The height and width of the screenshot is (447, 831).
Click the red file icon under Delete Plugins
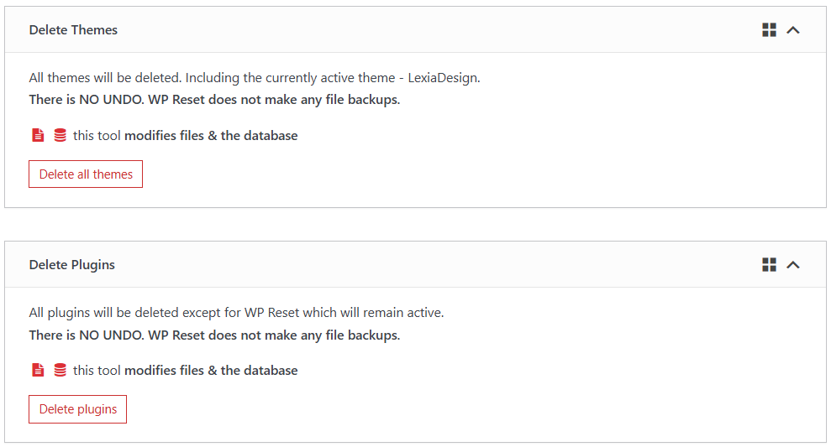(x=38, y=371)
